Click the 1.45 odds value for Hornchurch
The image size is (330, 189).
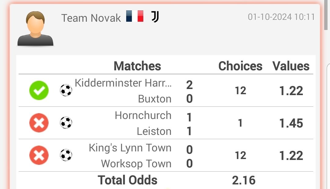(291, 123)
